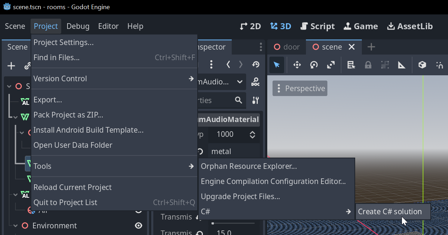Expand the Version Control submenu
The width and height of the screenshot is (448, 235).
point(114,79)
